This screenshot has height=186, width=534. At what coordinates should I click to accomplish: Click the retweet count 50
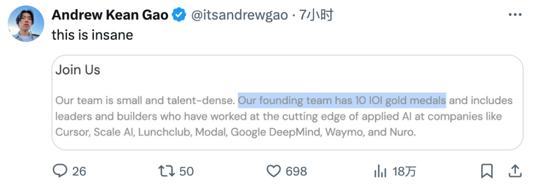(186, 171)
